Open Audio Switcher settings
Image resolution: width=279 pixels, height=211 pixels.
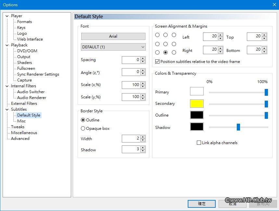(x=31, y=92)
